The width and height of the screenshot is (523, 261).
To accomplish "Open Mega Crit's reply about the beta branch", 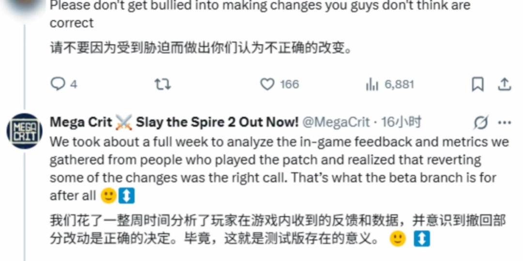I will pyautogui.click(x=279, y=169).
